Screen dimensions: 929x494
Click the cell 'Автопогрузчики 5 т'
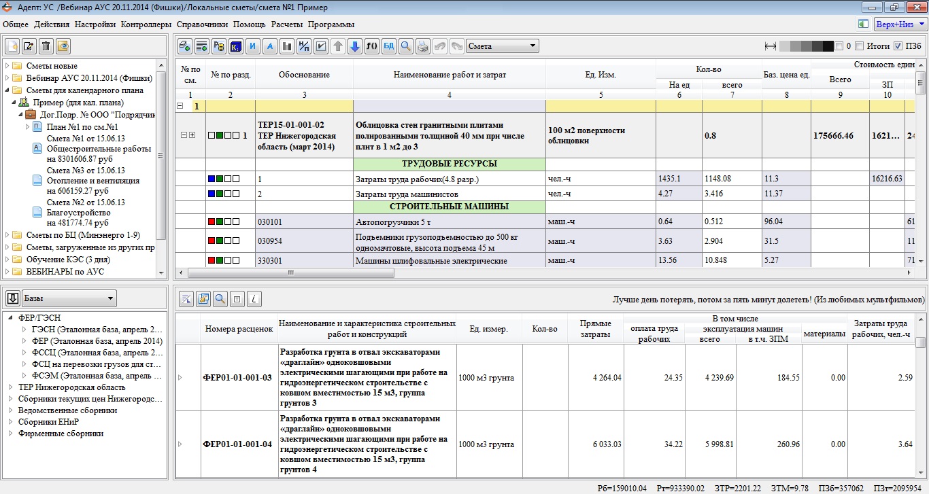(x=449, y=222)
